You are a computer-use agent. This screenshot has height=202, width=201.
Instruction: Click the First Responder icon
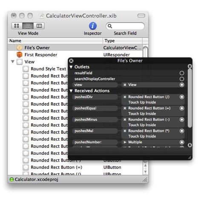pos(19,55)
